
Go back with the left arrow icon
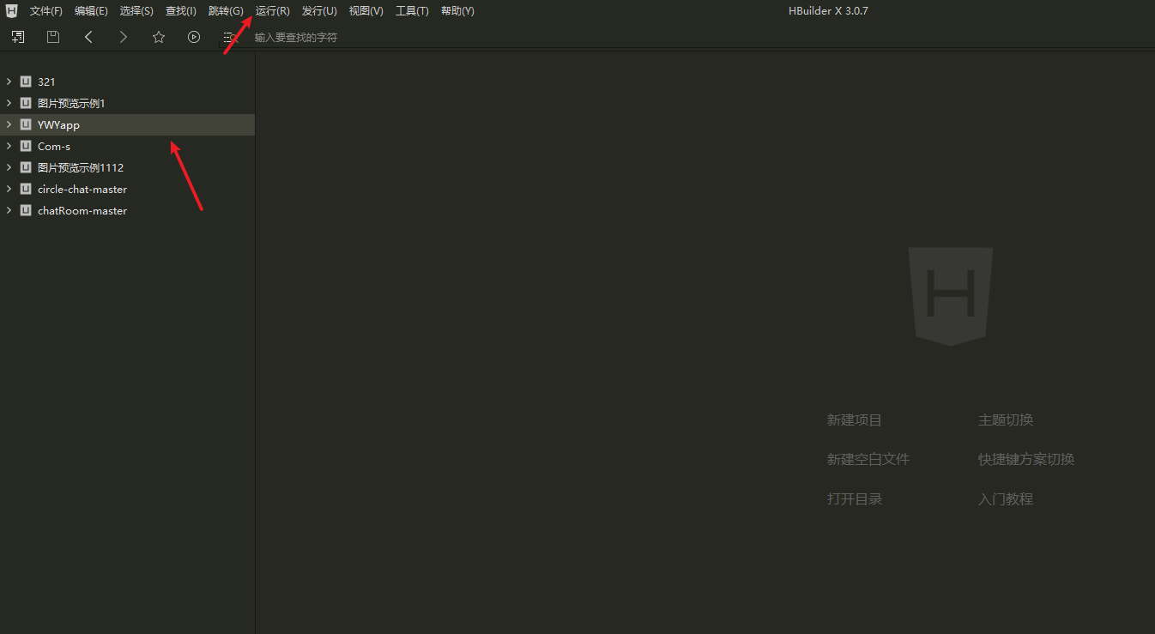pyautogui.click(x=88, y=37)
